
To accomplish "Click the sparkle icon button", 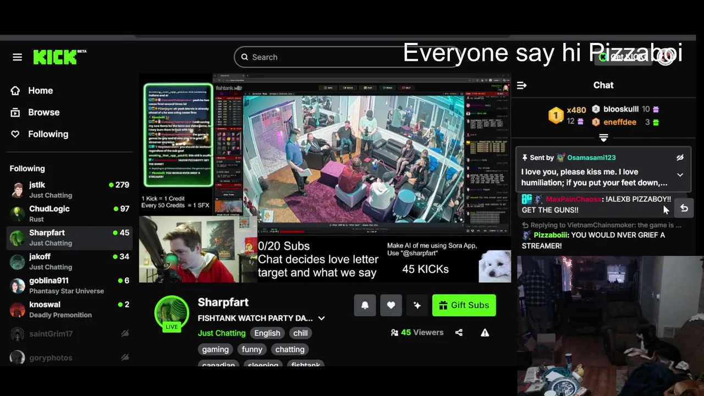I will (x=417, y=305).
